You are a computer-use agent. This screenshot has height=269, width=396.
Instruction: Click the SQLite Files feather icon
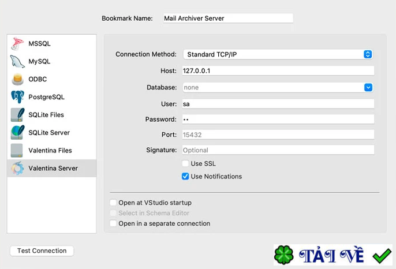pyautogui.click(x=17, y=115)
